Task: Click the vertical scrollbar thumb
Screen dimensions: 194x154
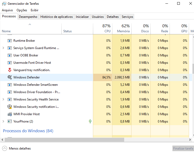Action: (x=193, y=69)
